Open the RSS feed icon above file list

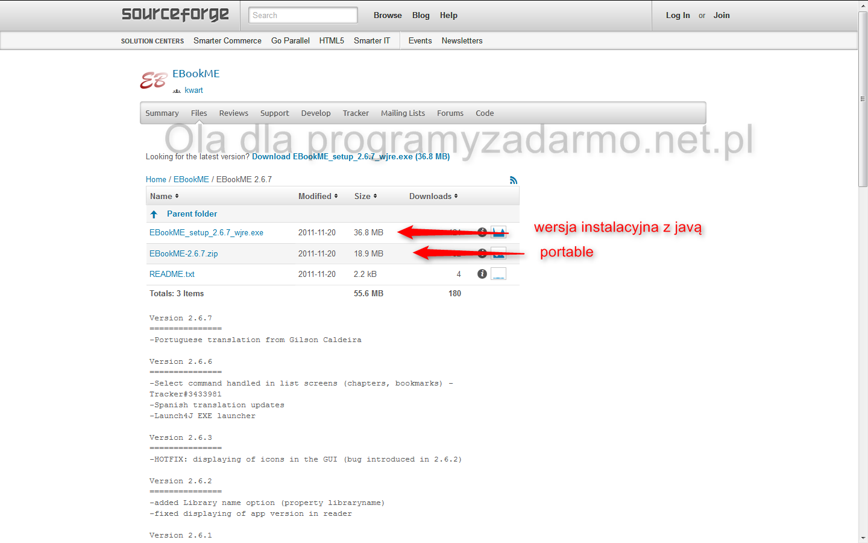[514, 180]
